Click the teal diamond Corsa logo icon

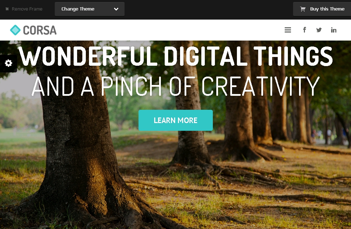point(15,30)
